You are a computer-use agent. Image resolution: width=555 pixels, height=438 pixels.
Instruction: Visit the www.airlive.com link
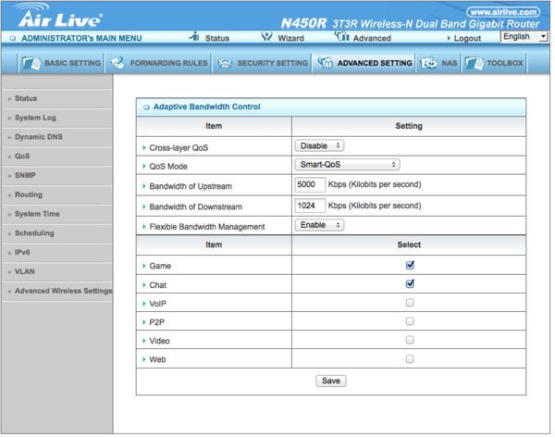pyautogui.click(x=503, y=12)
